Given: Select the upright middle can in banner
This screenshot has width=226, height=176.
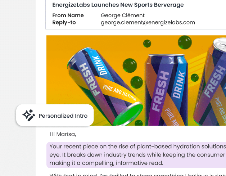Looking at the screenshot, I should 166,90.
